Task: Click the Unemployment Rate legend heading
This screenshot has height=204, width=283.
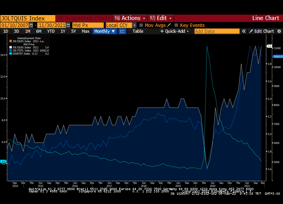Action: 29,38
